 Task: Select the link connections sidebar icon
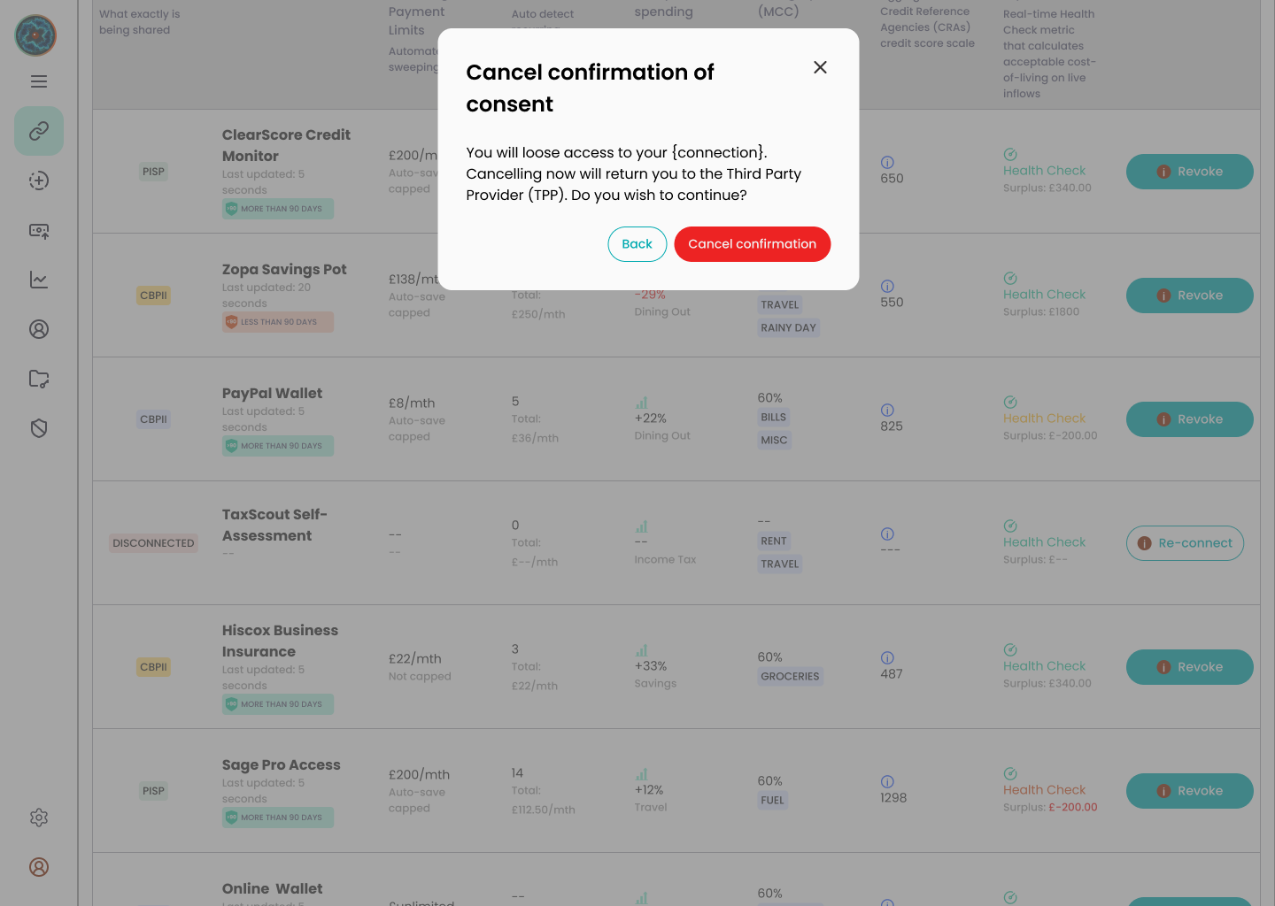[39, 131]
